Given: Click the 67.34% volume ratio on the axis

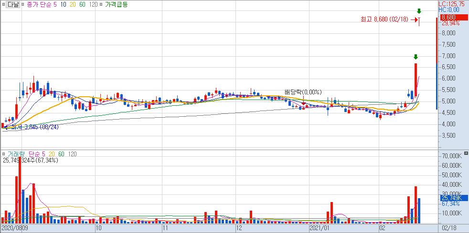Looking at the screenshot, I should (x=450, y=204).
